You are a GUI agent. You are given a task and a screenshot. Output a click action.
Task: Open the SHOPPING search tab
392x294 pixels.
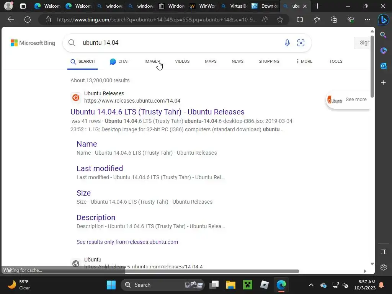(269, 61)
